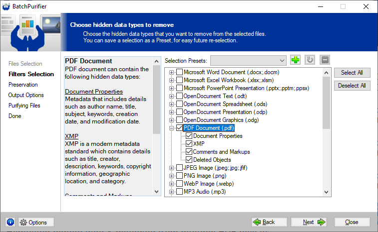Select the Deleted Objects tree label
The width and height of the screenshot is (378, 232).
click(212, 160)
